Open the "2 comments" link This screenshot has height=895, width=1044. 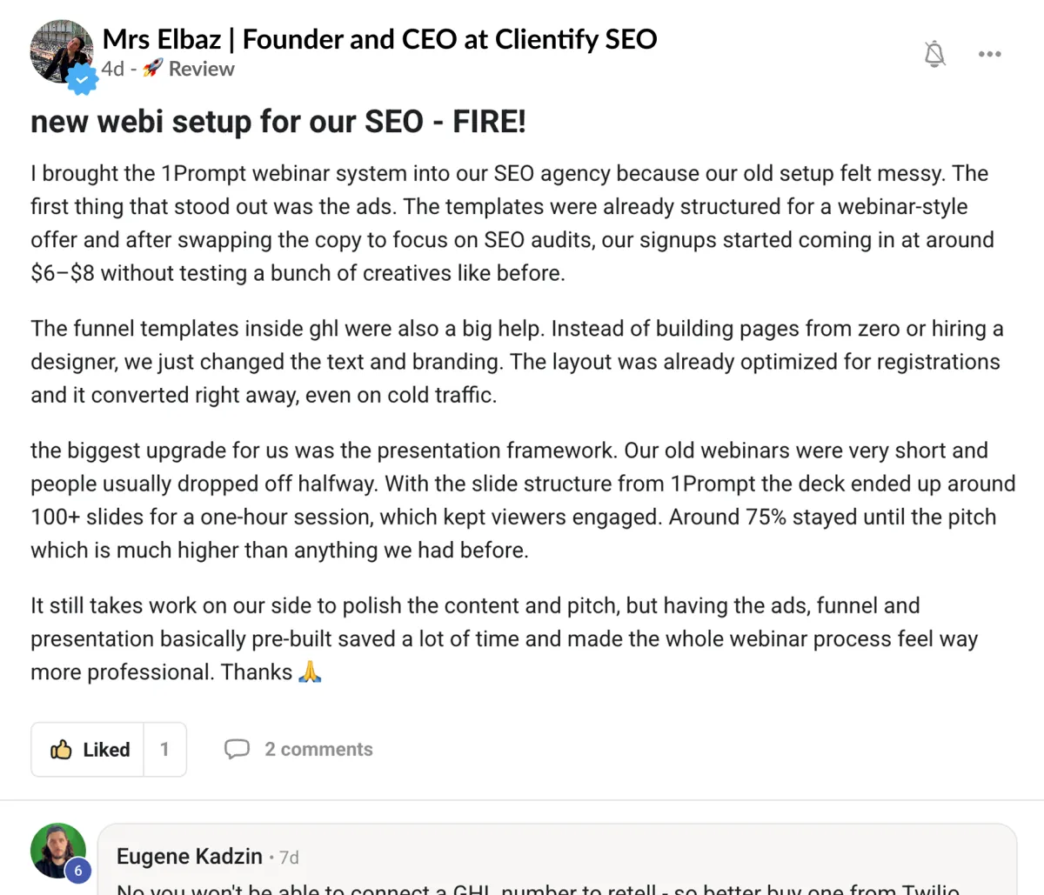coord(318,750)
